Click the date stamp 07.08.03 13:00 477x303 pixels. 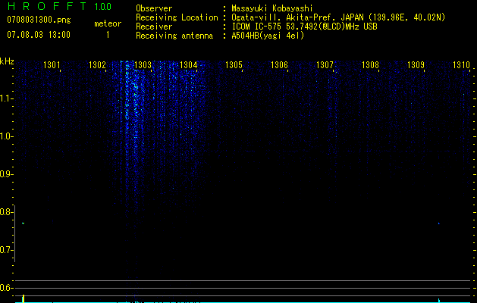(x=39, y=35)
